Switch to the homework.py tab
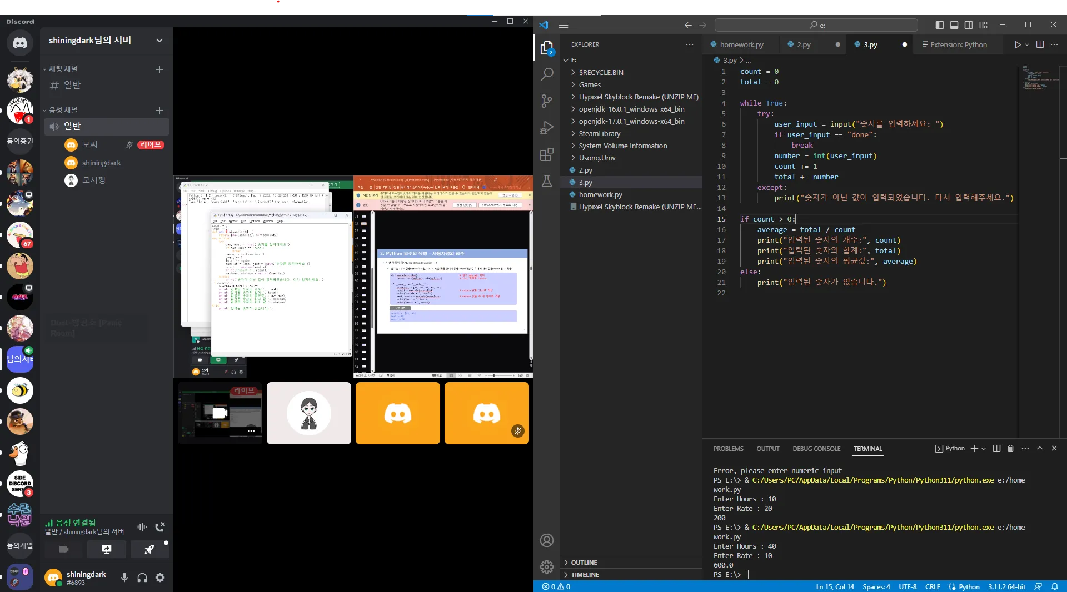 (x=741, y=44)
